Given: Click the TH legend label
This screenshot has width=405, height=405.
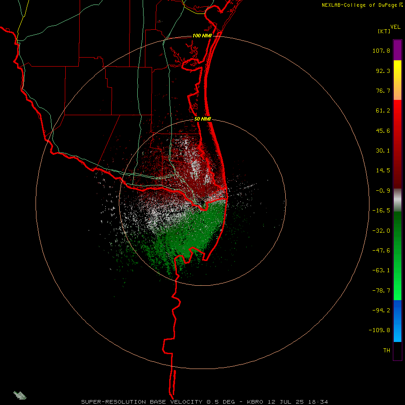Looking at the screenshot, I should 387,351.
